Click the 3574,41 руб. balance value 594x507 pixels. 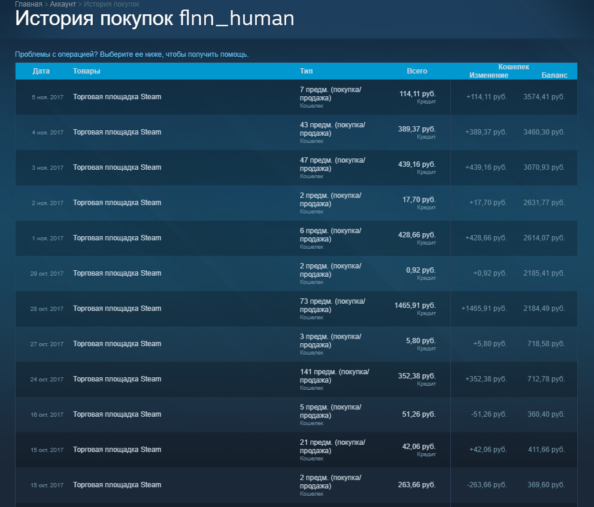544,97
